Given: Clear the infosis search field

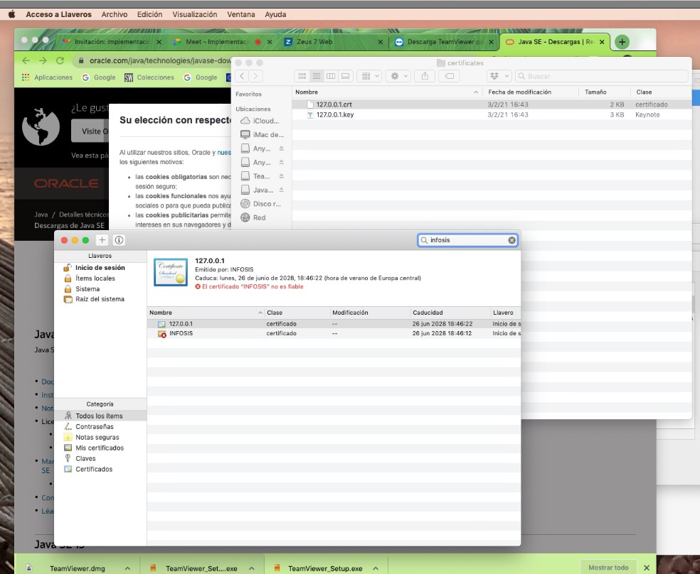Looking at the screenshot, I should pyautogui.click(x=511, y=240).
